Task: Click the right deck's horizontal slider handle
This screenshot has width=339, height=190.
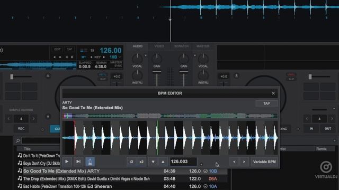Action: click(310, 77)
